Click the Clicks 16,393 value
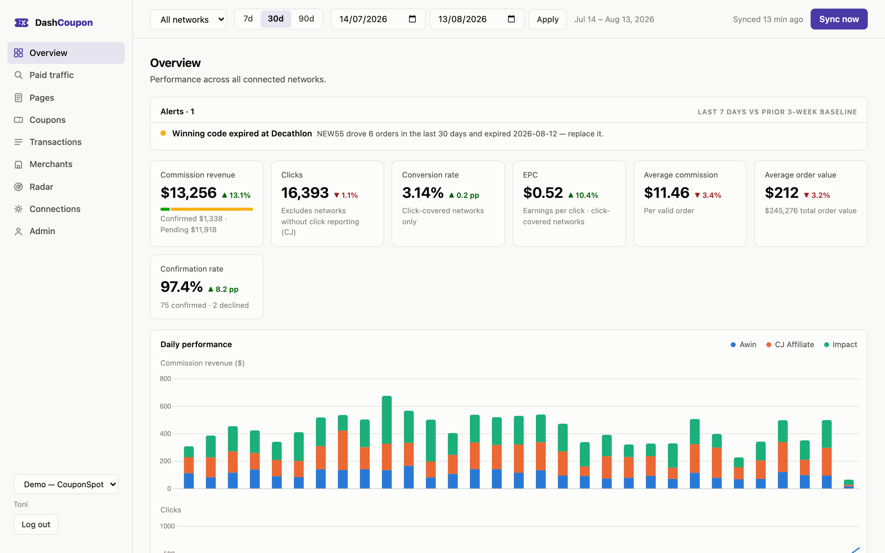This screenshot has width=885, height=553. (x=305, y=193)
